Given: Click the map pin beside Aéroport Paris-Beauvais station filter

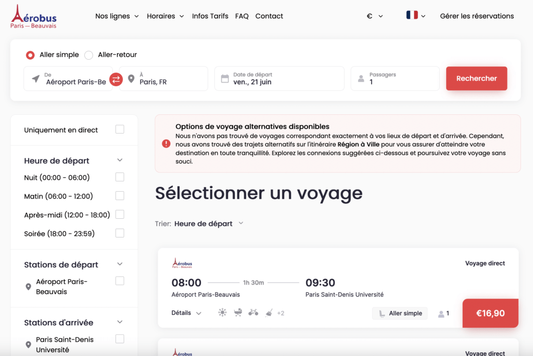Looking at the screenshot, I should pyautogui.click(x=29, y=287).
